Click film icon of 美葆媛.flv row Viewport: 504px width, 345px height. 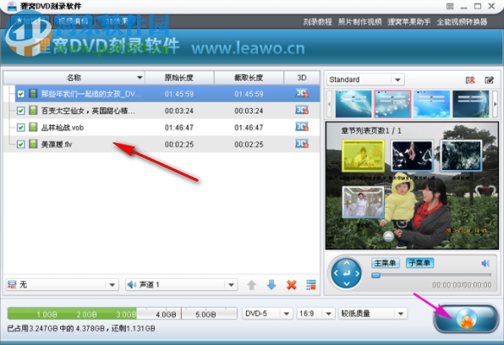[33, 144]
